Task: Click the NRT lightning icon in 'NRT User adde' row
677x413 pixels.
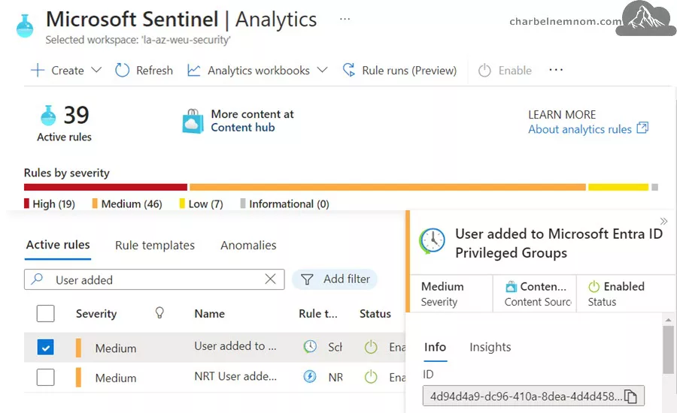Action: [310, 377]
